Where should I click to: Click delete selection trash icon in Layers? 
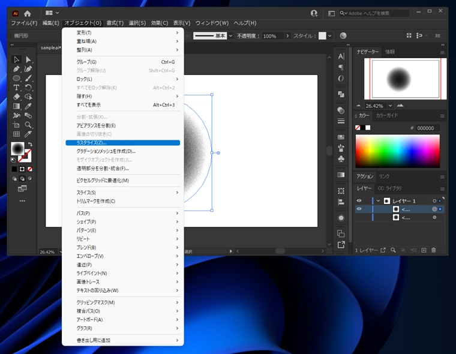(x=434, y=250)
